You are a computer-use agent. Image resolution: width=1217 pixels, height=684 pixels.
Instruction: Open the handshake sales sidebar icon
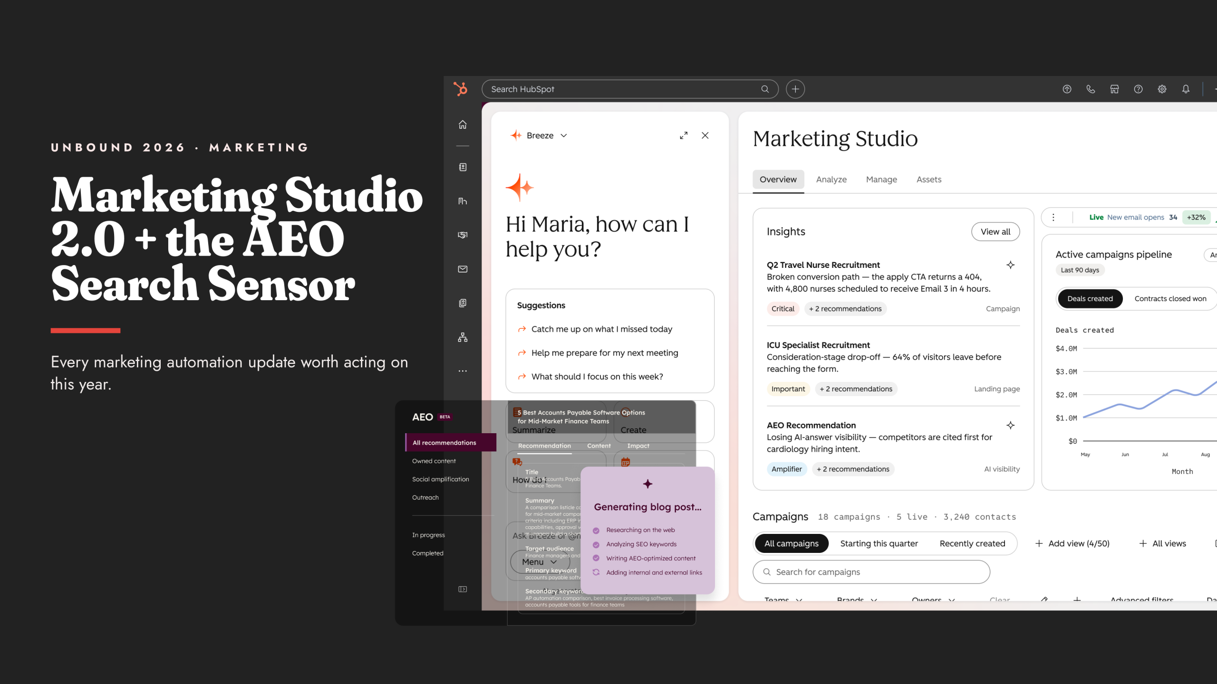coord(463,235)
